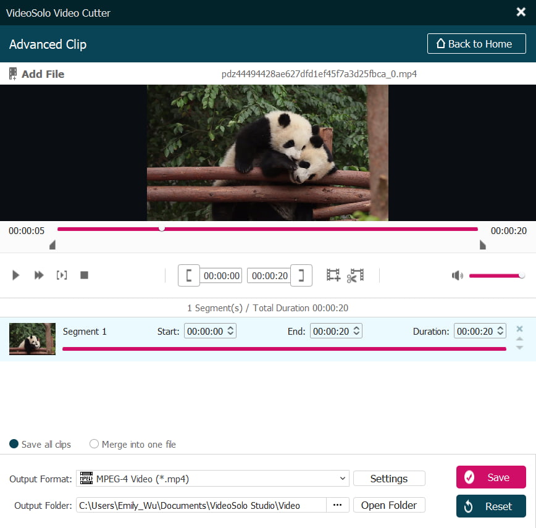The width and height of the screenshot is (536, 528).
Task: Adjust the Segment 1 Duration stepper
Action: 500,332
